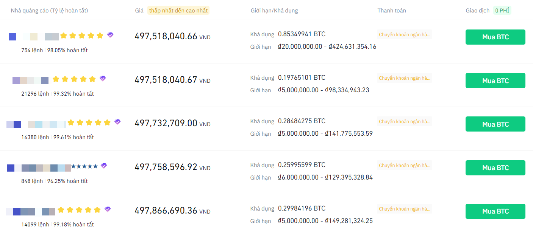Toggle price sort 'thấp nhất đến cao nhất'
Image resolution: width=533 pixels, height=237 pixels.
[x=178, y=11]
